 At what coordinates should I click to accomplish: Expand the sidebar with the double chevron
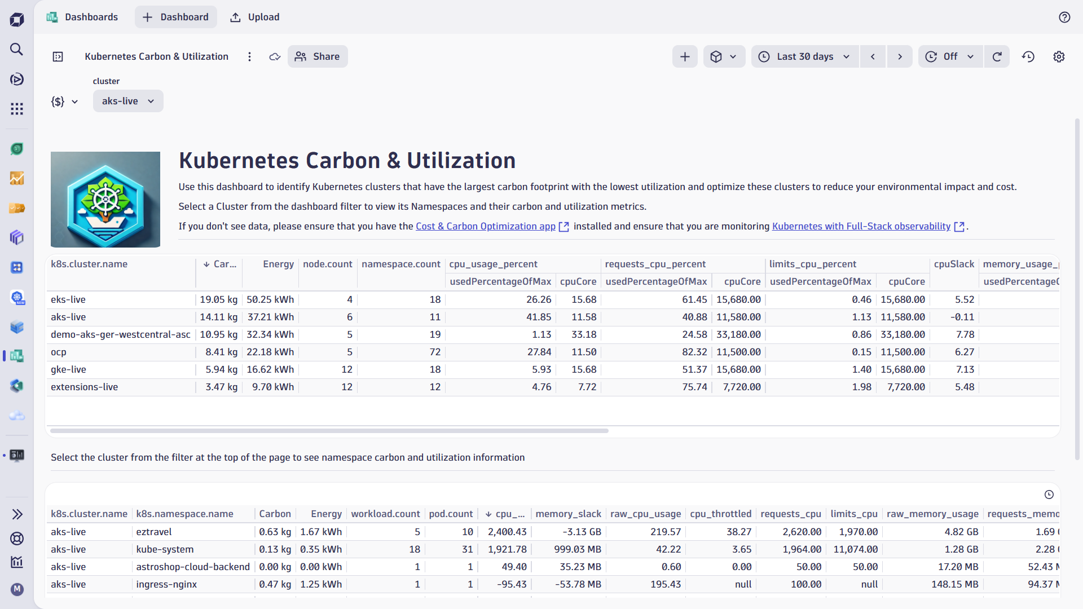[x=16, y=514]
